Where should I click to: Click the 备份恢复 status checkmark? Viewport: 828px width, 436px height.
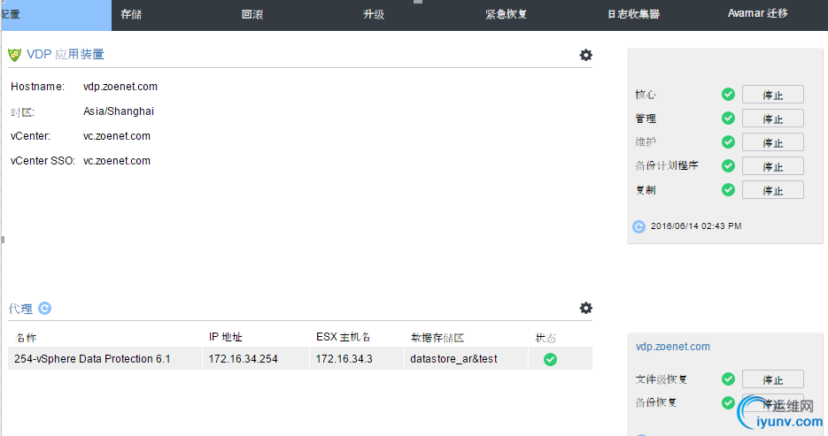pyautogui.click(x=728, y=402)
